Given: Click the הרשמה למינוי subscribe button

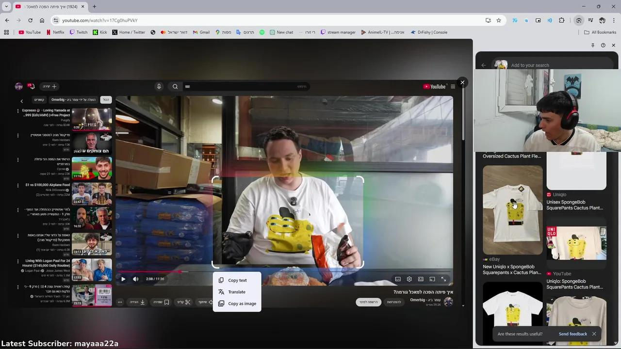Looking at the screenshot, I should coord(368,302).
